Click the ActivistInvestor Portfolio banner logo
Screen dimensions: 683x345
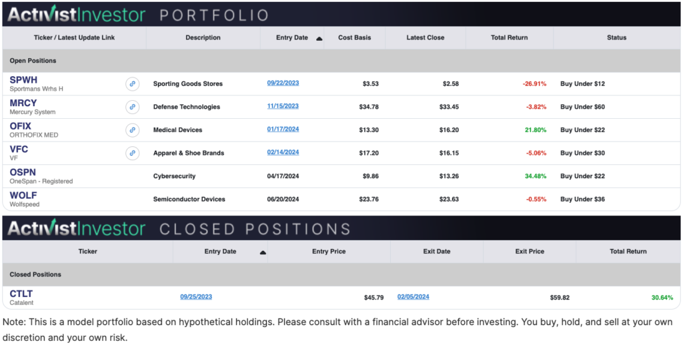[x=77, y=15]
